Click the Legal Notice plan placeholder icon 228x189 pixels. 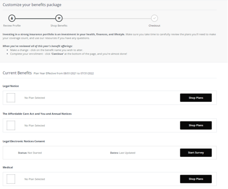(11, 98)
